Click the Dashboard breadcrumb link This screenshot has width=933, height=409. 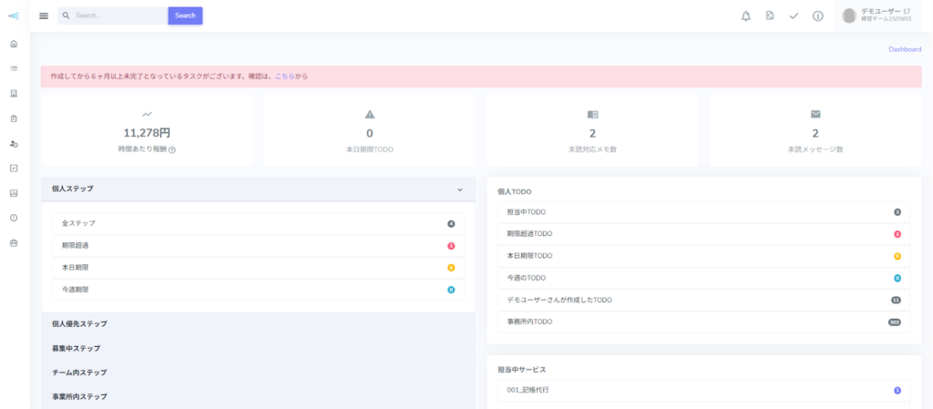coord(904,49)
